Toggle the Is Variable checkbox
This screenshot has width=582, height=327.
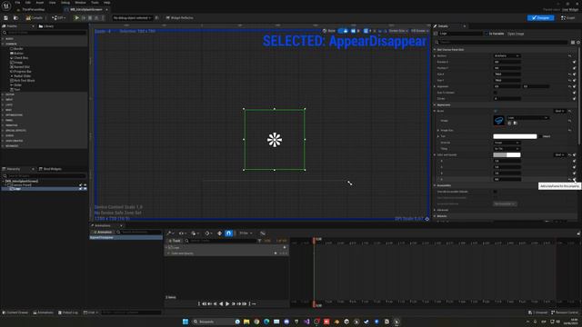(487, 34)
